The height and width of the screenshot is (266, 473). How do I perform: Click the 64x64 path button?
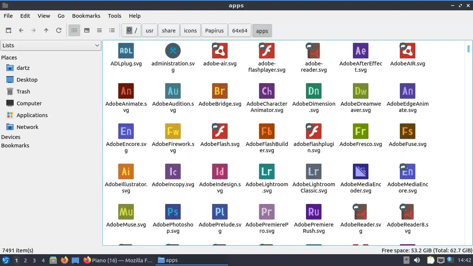pyautogui.click(x=240, y=31)
